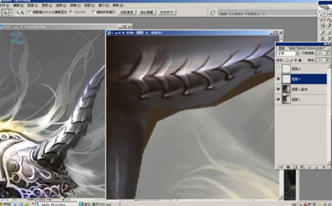Click the 适合屏幕 button
The height and width of the screenshot is (206, 332).
147,12
